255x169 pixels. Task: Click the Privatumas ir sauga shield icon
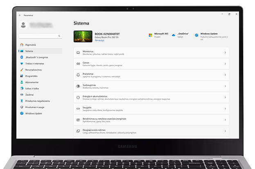[x=22, y=107]
